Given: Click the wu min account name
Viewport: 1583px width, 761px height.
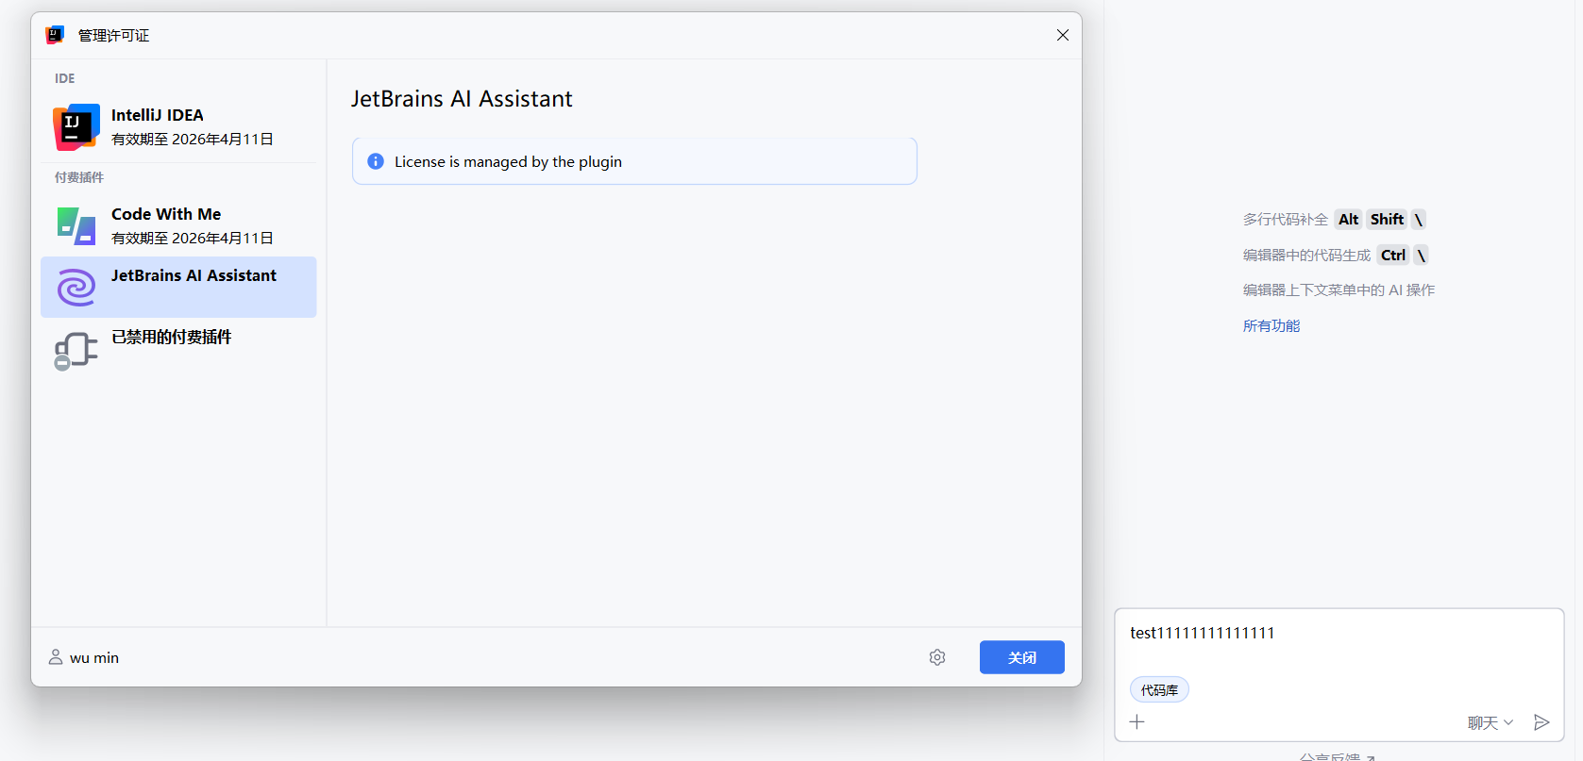Looking at the screenshot, I should [94, 658].
